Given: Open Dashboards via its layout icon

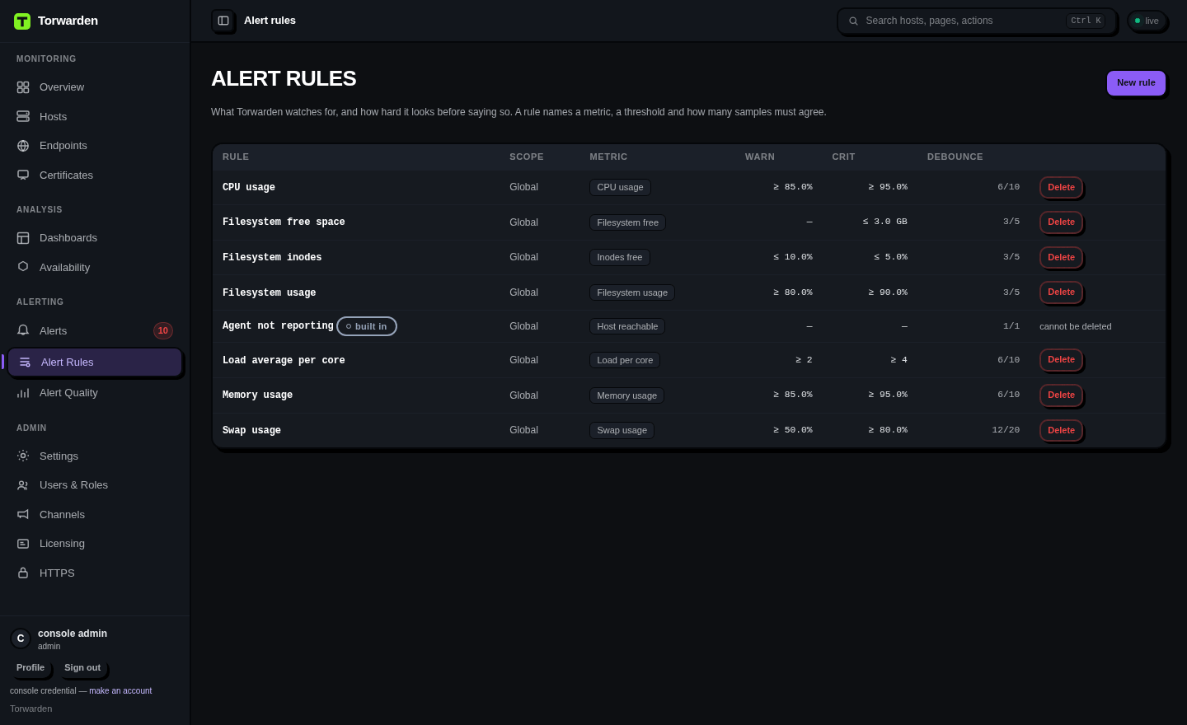Looking at the screenshot, I should click(23, 238).
